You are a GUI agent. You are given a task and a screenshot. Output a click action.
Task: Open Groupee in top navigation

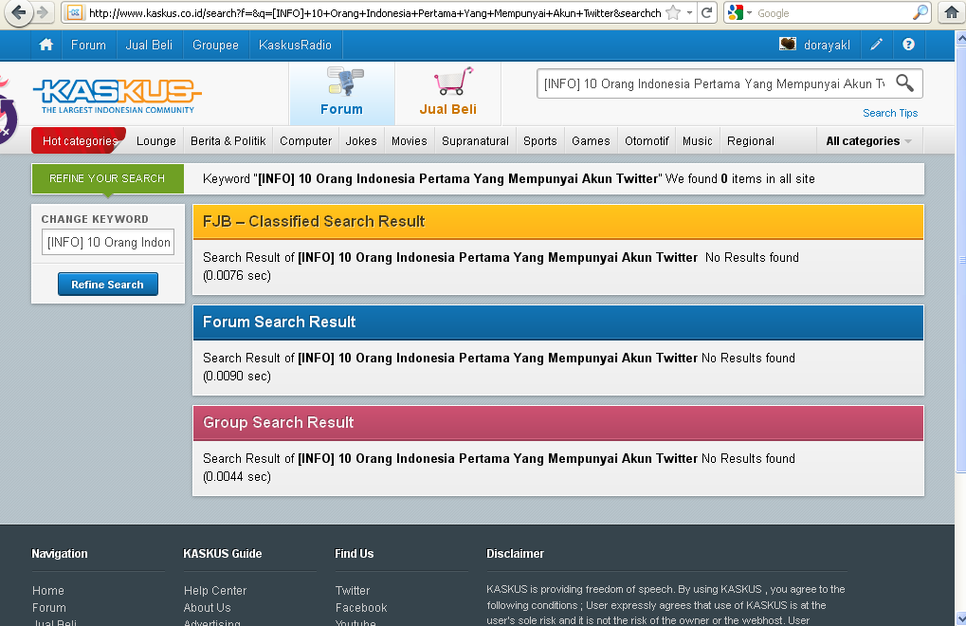(x=215, y=45)
